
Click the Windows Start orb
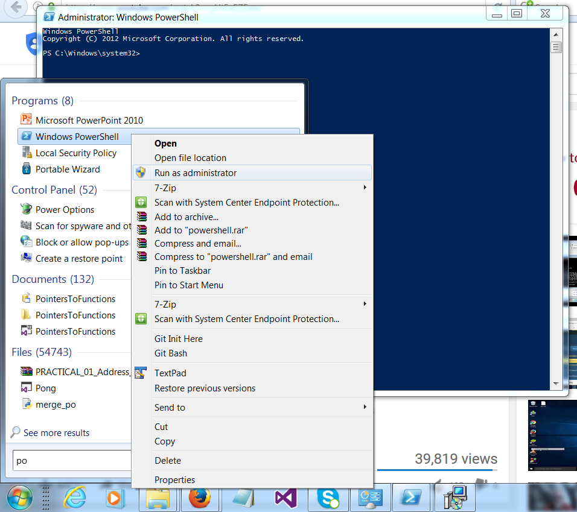[x=19, y=498]
